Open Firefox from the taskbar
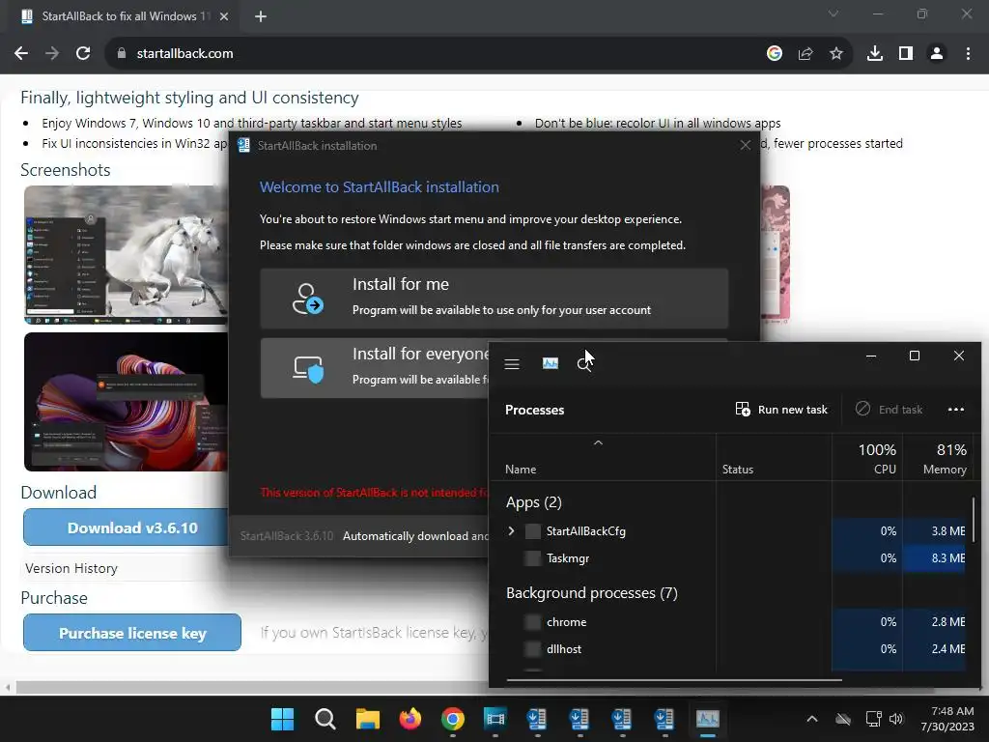Viewport: 989px width, 742px height. click(410, 719)
